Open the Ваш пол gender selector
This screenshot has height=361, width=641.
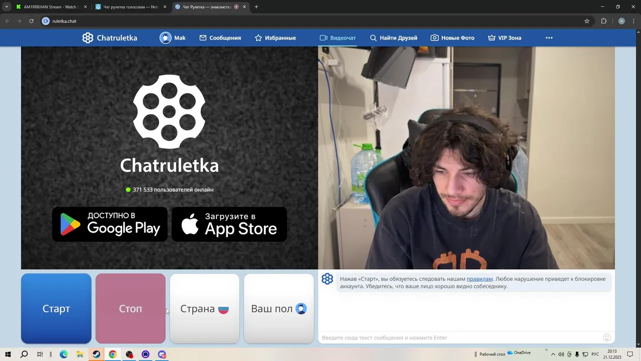[279, 308]
